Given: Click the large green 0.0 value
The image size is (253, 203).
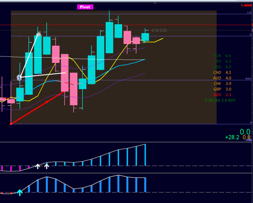Looking at the screenshot, I should pos(245,132).
